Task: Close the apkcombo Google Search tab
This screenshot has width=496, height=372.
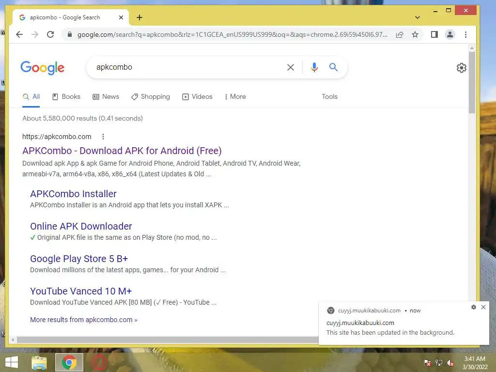Action: click(x=121, y=17)
